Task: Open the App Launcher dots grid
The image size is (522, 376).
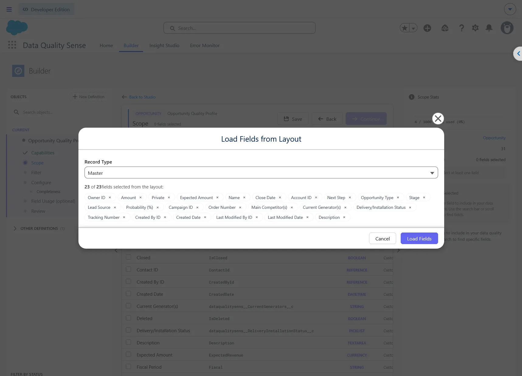Action: click(12, 45)
